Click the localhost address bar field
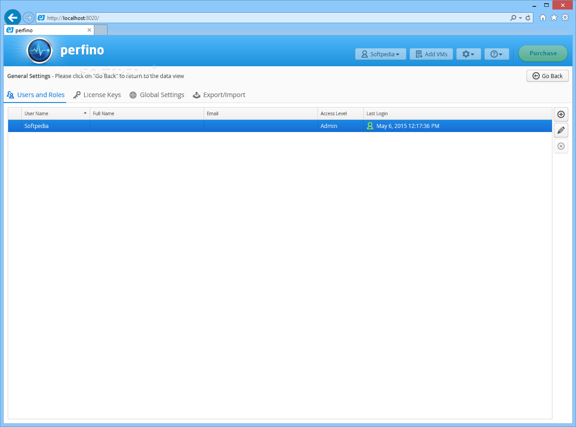This screenshot has height=427, width=576. pos(272,18)
